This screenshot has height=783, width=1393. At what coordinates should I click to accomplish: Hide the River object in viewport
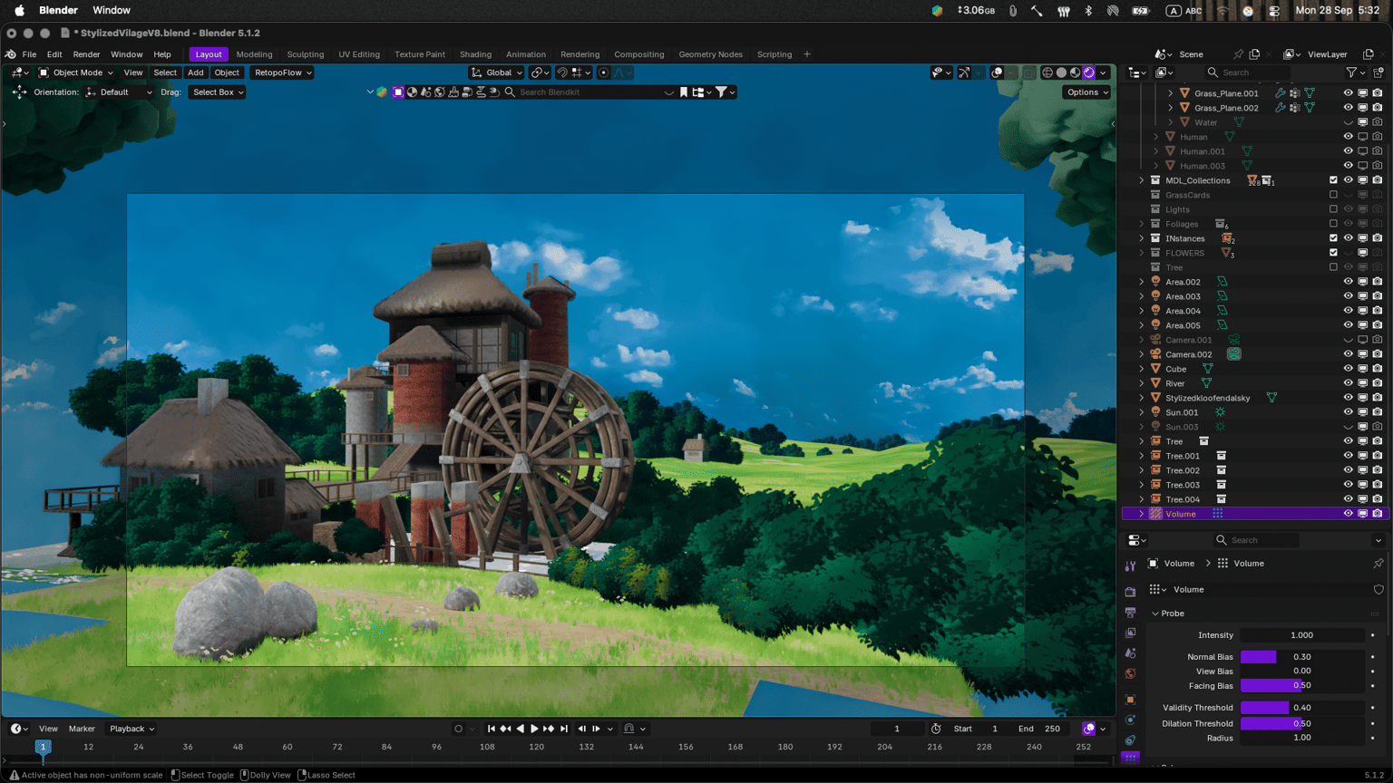tap(1348, 383)
